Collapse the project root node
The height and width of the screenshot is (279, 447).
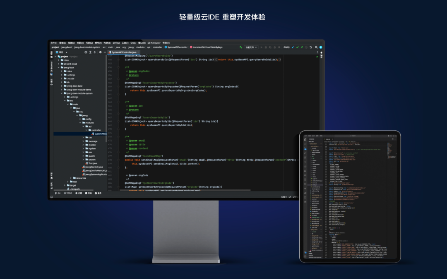(x=55, y=57)
